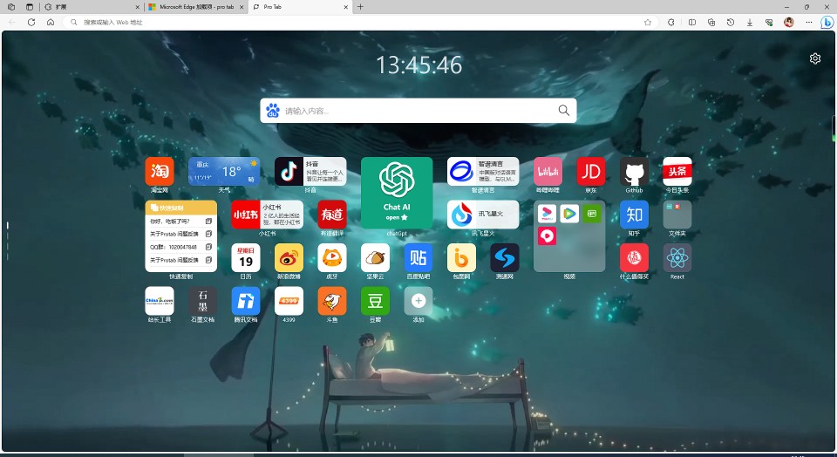Image resolution: width=837 pixels, height=457 pixels.
Task: Open a new browser tab
Action: [360, 7]
